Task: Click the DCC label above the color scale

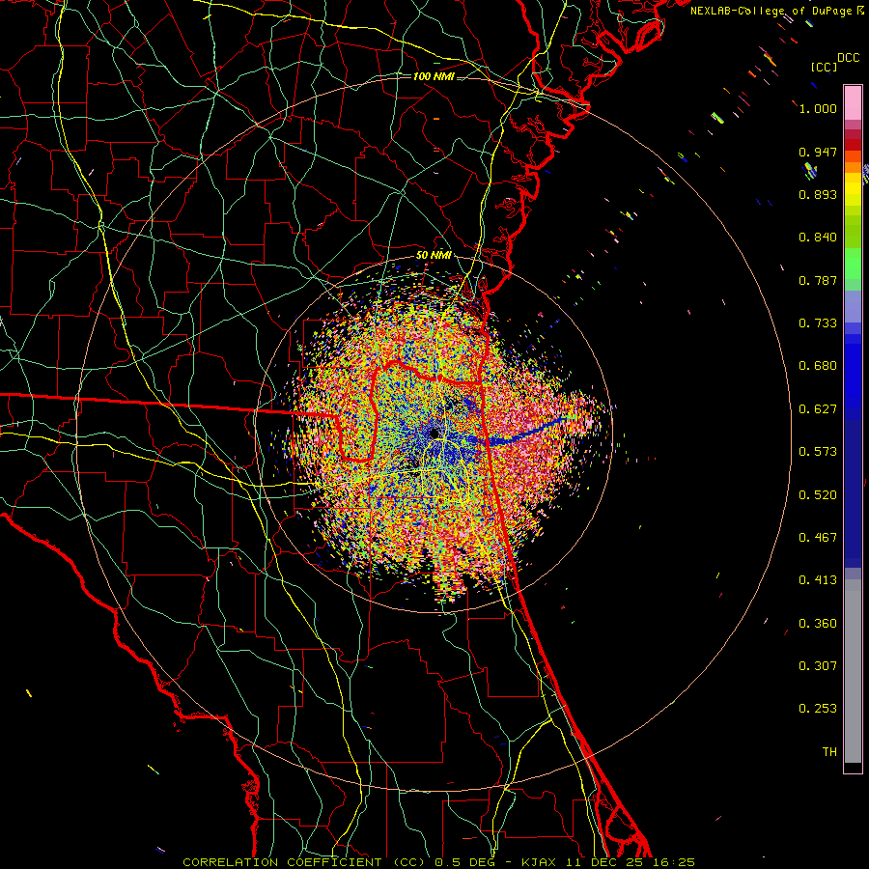Action: [848, 58]
